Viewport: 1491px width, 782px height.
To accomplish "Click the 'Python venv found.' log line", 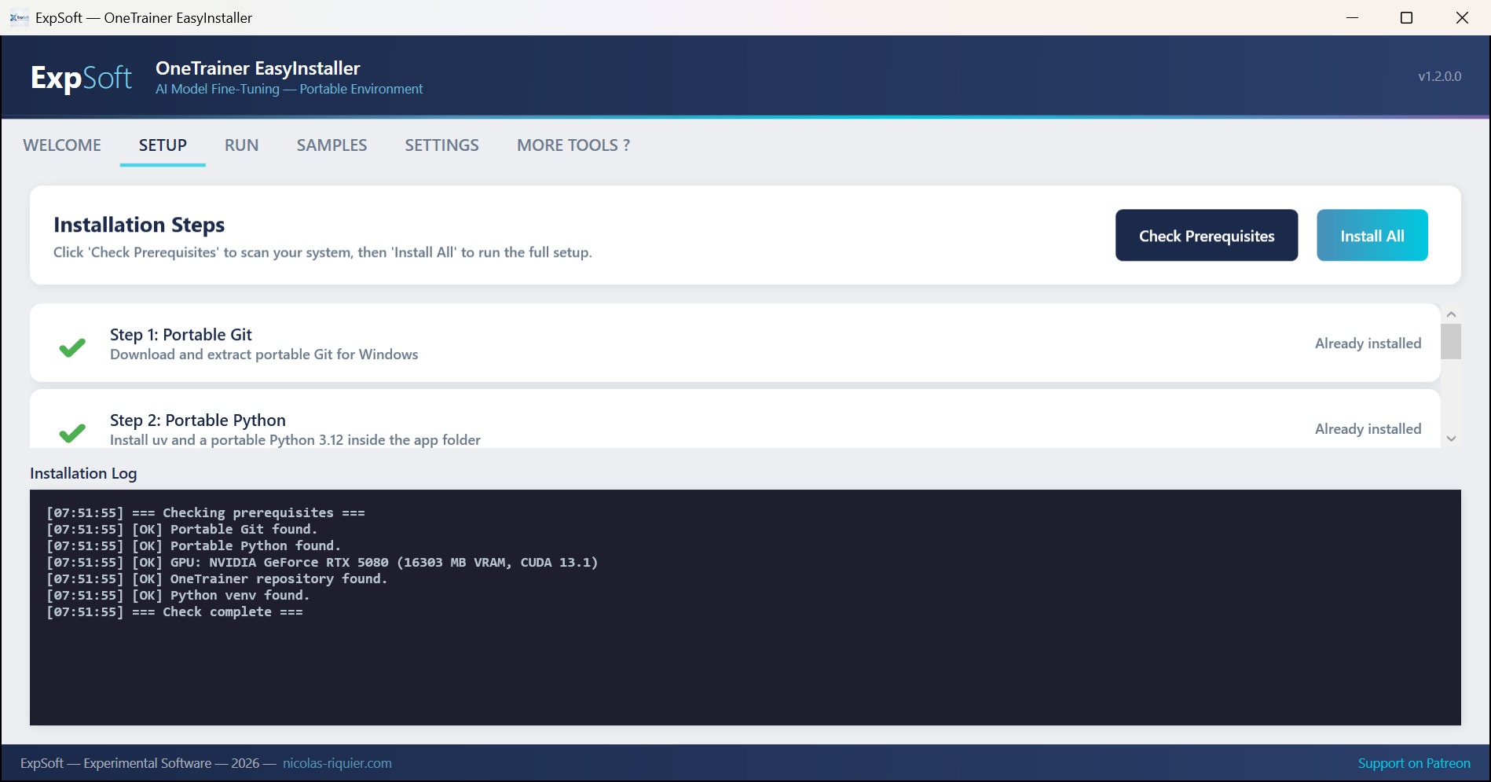I will tap(178, 595).
